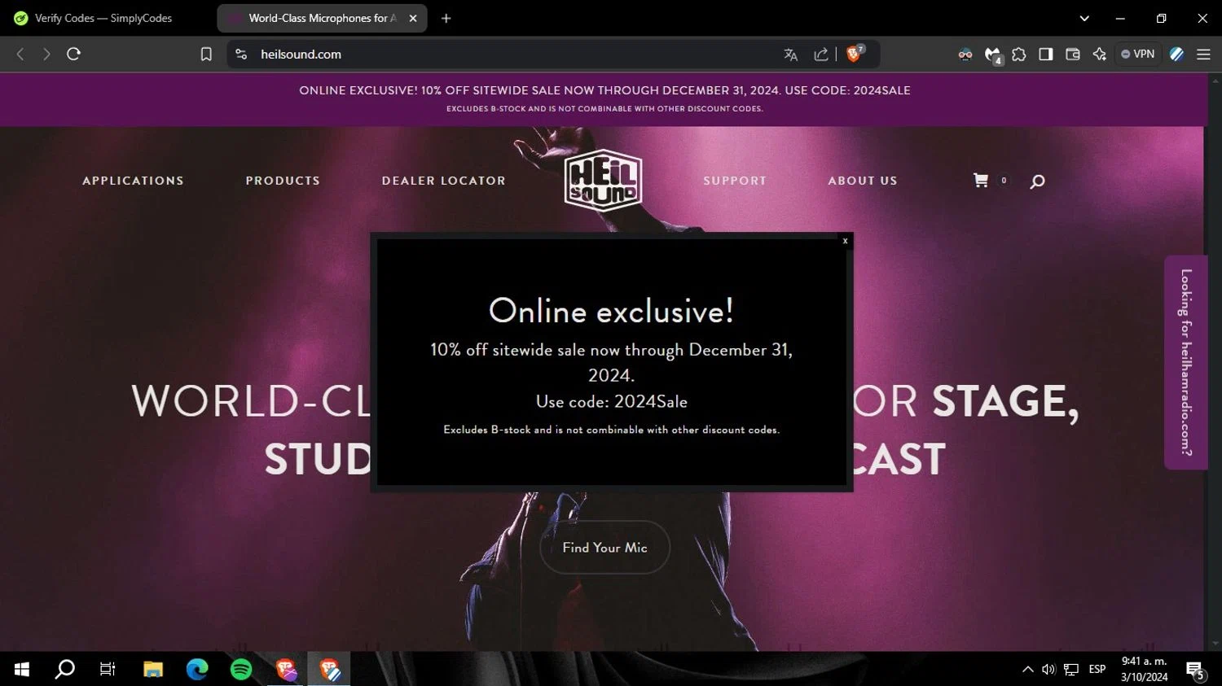Image resolution: width=1222 pixels, height=686 pixels.
Task: Go back to previous page
Action: (x=20, y=54)
